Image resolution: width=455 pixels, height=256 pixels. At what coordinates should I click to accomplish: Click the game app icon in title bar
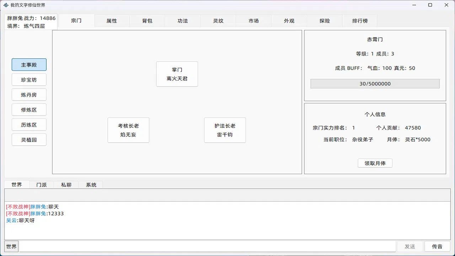[x=6, y=5]
